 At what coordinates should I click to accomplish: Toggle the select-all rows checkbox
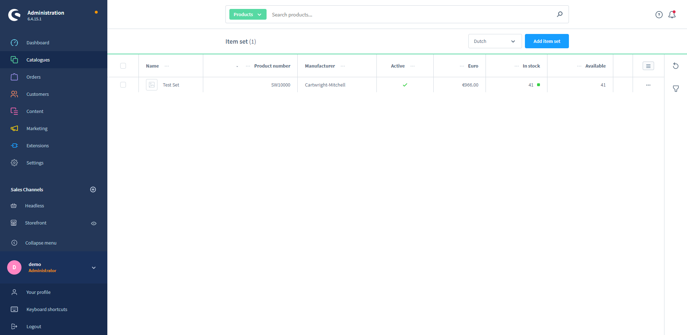coord(123,66)
